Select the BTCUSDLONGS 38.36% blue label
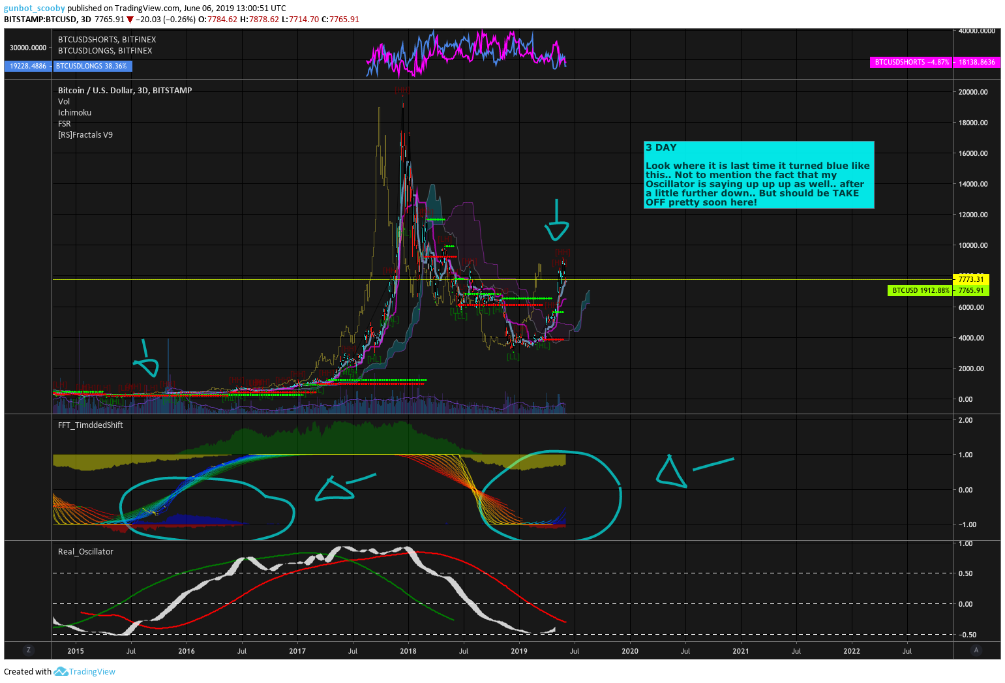The image size is (1005, 683). pos(93,66)
